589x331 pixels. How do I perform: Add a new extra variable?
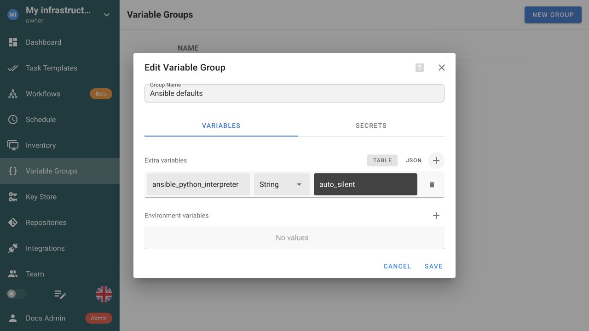(436, 160)
